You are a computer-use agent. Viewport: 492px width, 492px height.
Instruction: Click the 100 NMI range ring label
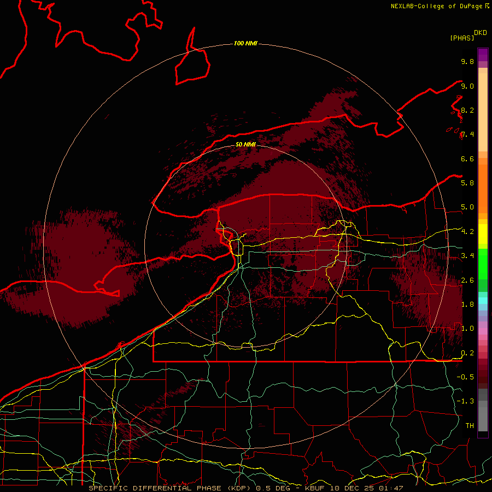tap(245, 43)
